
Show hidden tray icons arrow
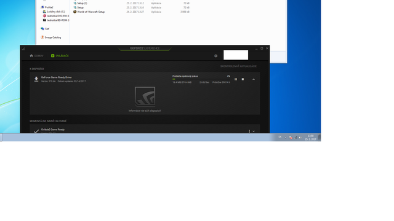click(286, 138)
